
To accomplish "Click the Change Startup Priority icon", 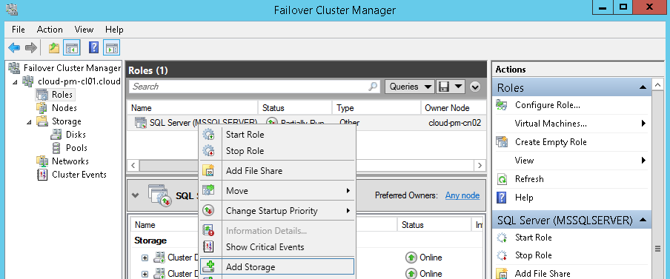I will 208,211.
